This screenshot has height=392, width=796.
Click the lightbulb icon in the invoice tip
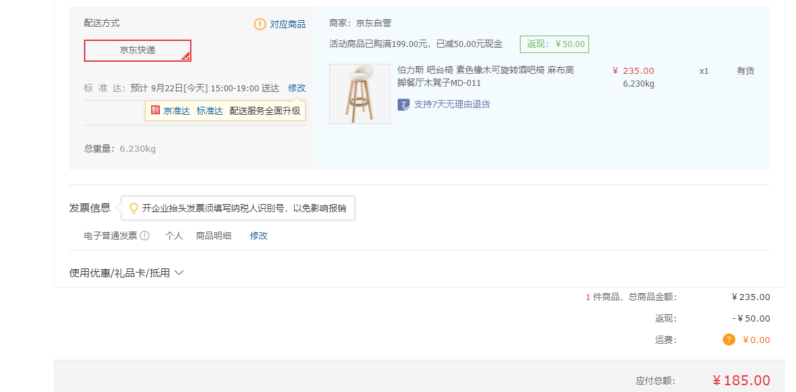coord(134,208)
